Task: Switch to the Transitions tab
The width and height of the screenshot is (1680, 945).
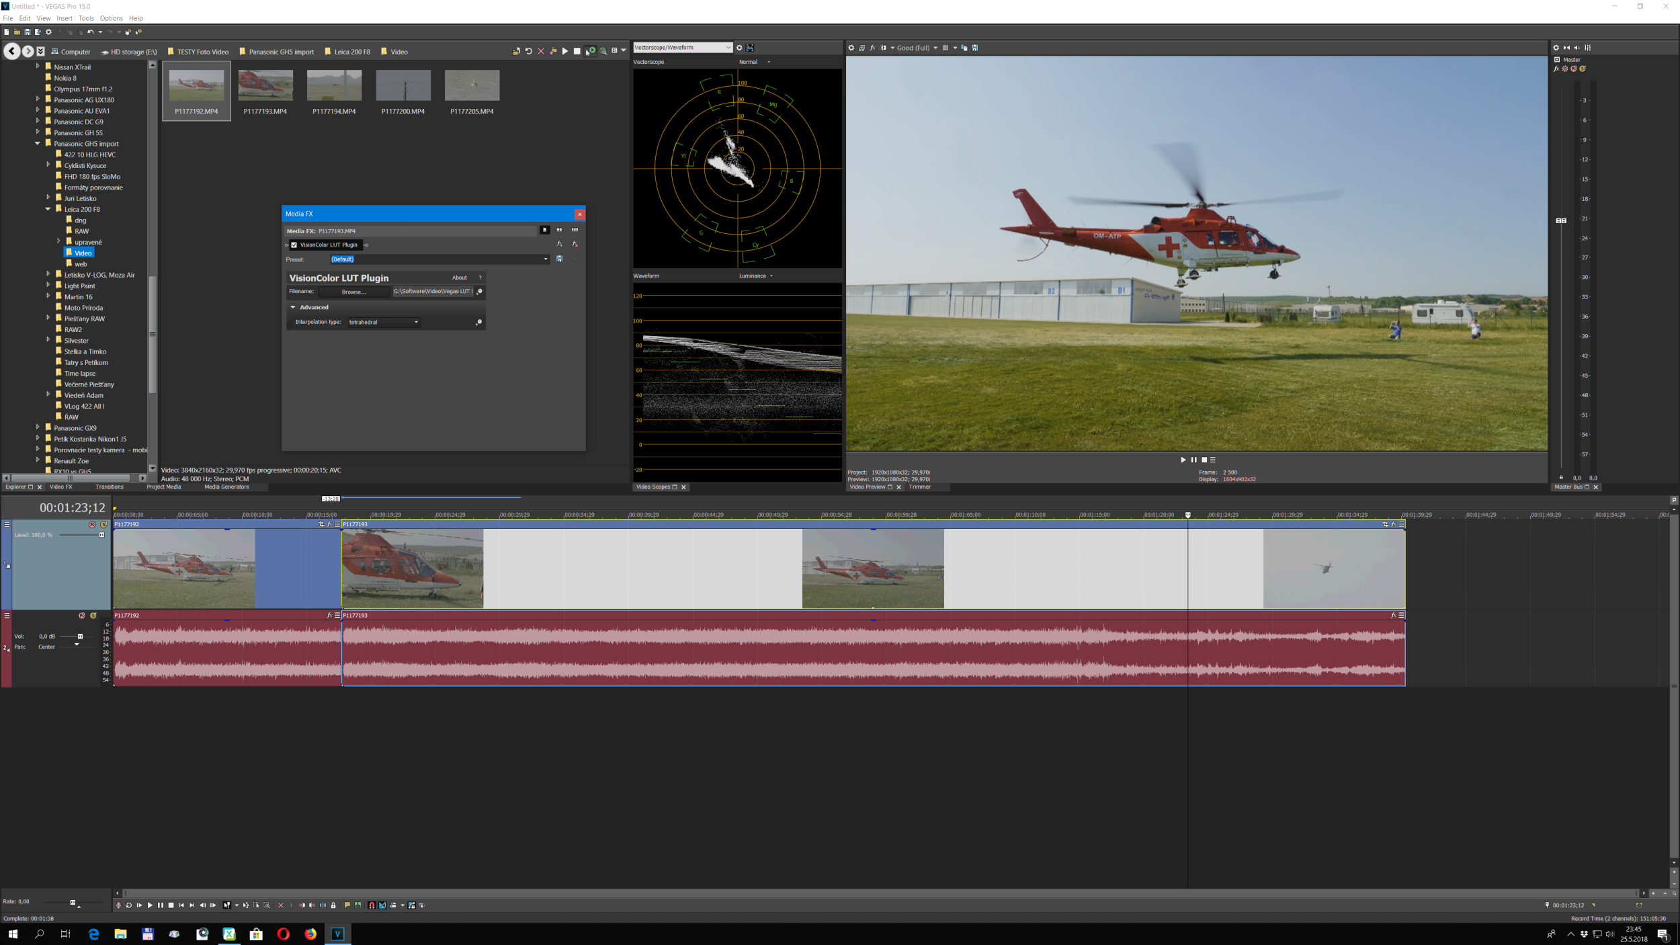Action: pos(110,487)
